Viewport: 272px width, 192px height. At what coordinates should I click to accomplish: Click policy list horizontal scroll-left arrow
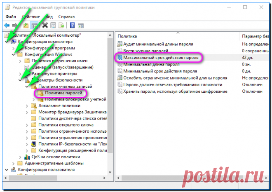[x=118, y=178]
